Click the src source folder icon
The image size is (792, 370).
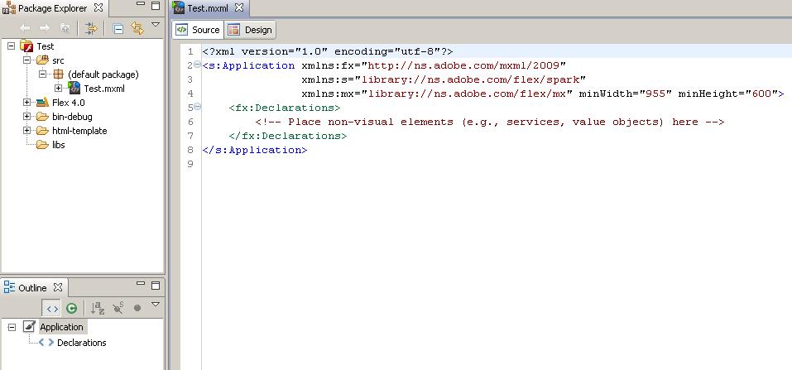[42, 60]
